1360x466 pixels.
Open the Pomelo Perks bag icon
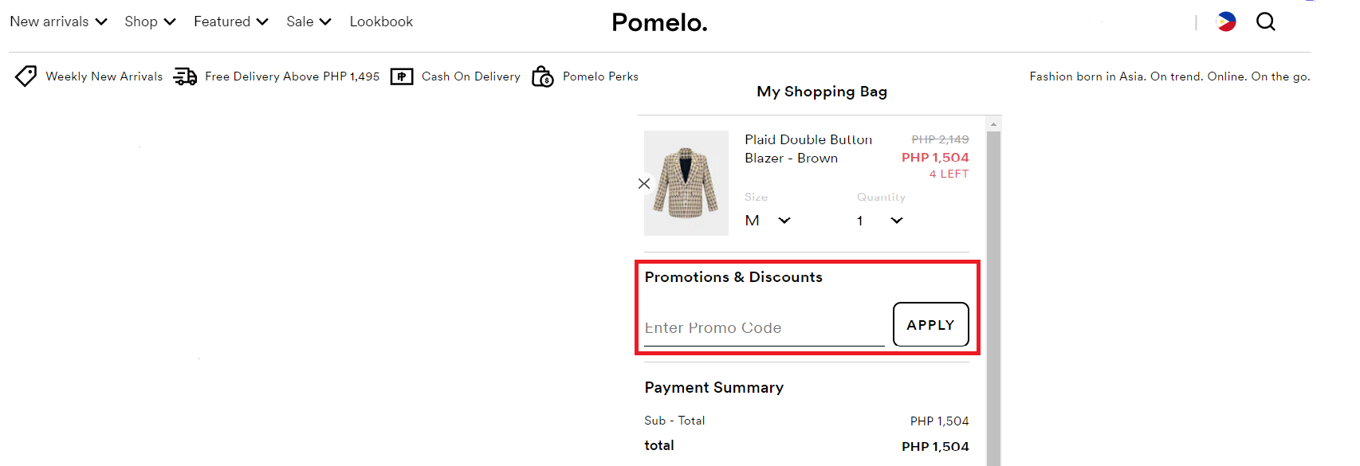tap(541, 76)
